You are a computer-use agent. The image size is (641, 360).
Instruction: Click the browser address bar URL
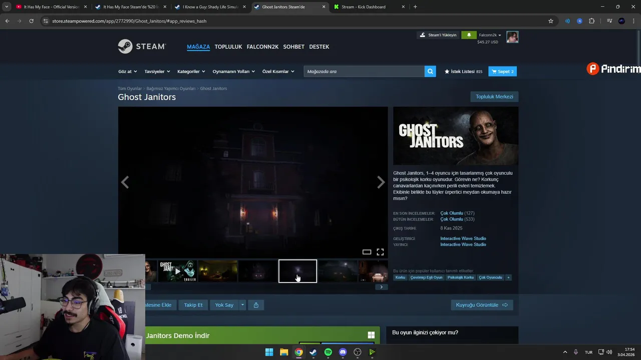[129, 21]
